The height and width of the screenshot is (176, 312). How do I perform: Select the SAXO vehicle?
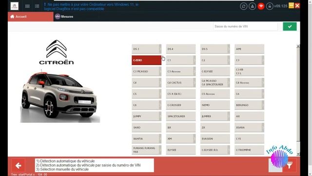[x=146, y=127]
